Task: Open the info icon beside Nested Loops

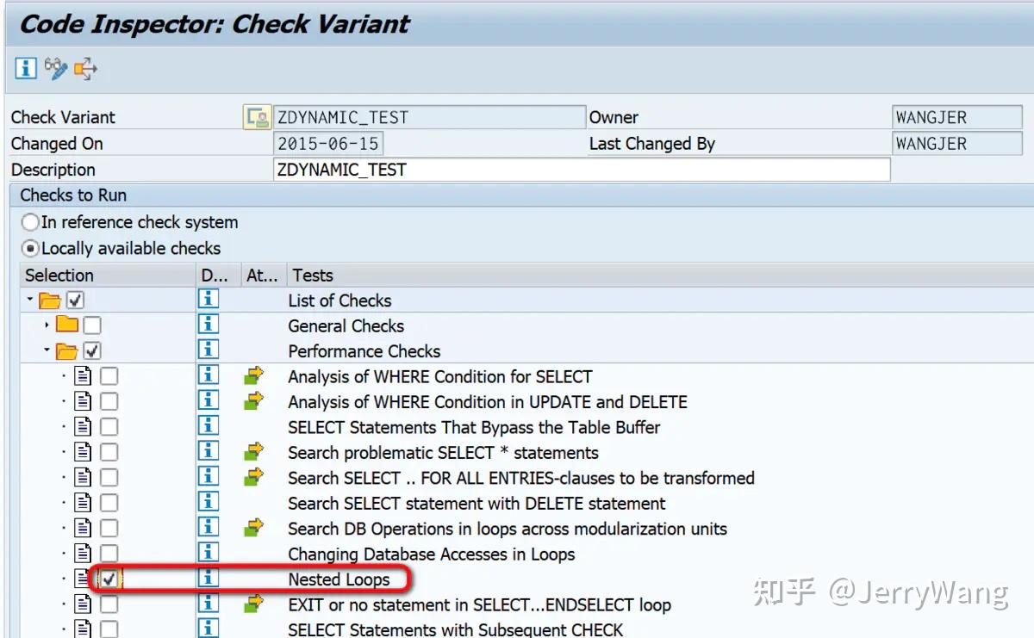Action: [x=209, y=579]
